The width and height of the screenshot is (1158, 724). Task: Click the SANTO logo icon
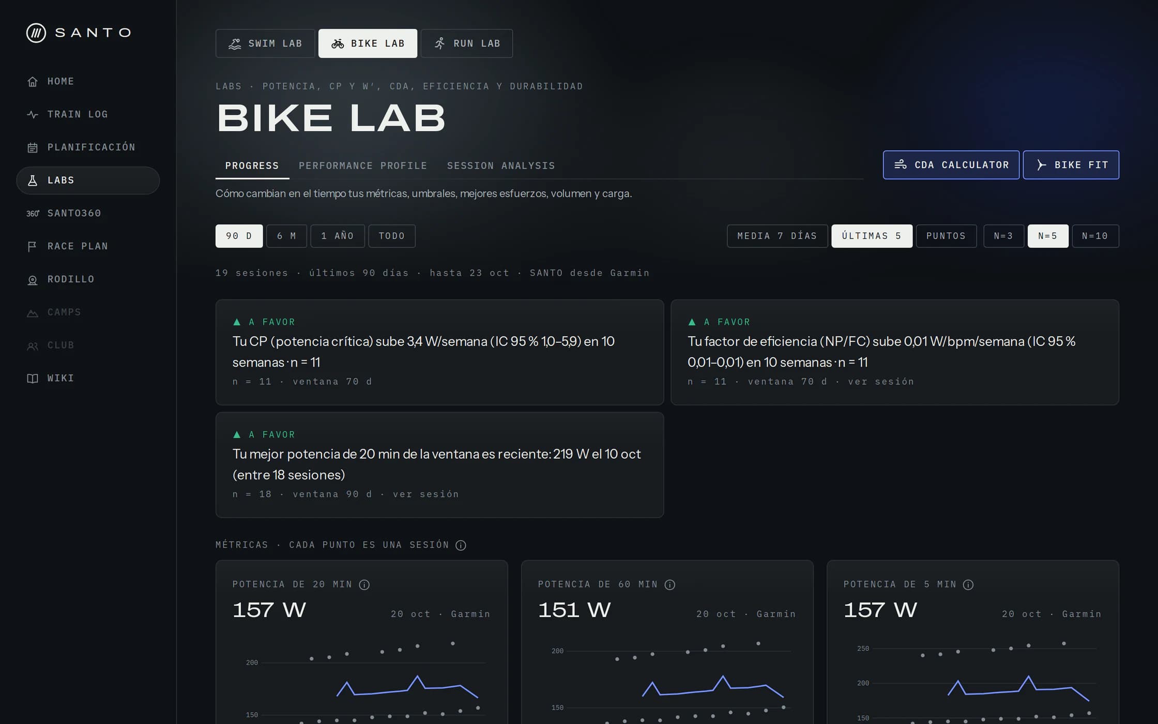(x=36, y=33)
